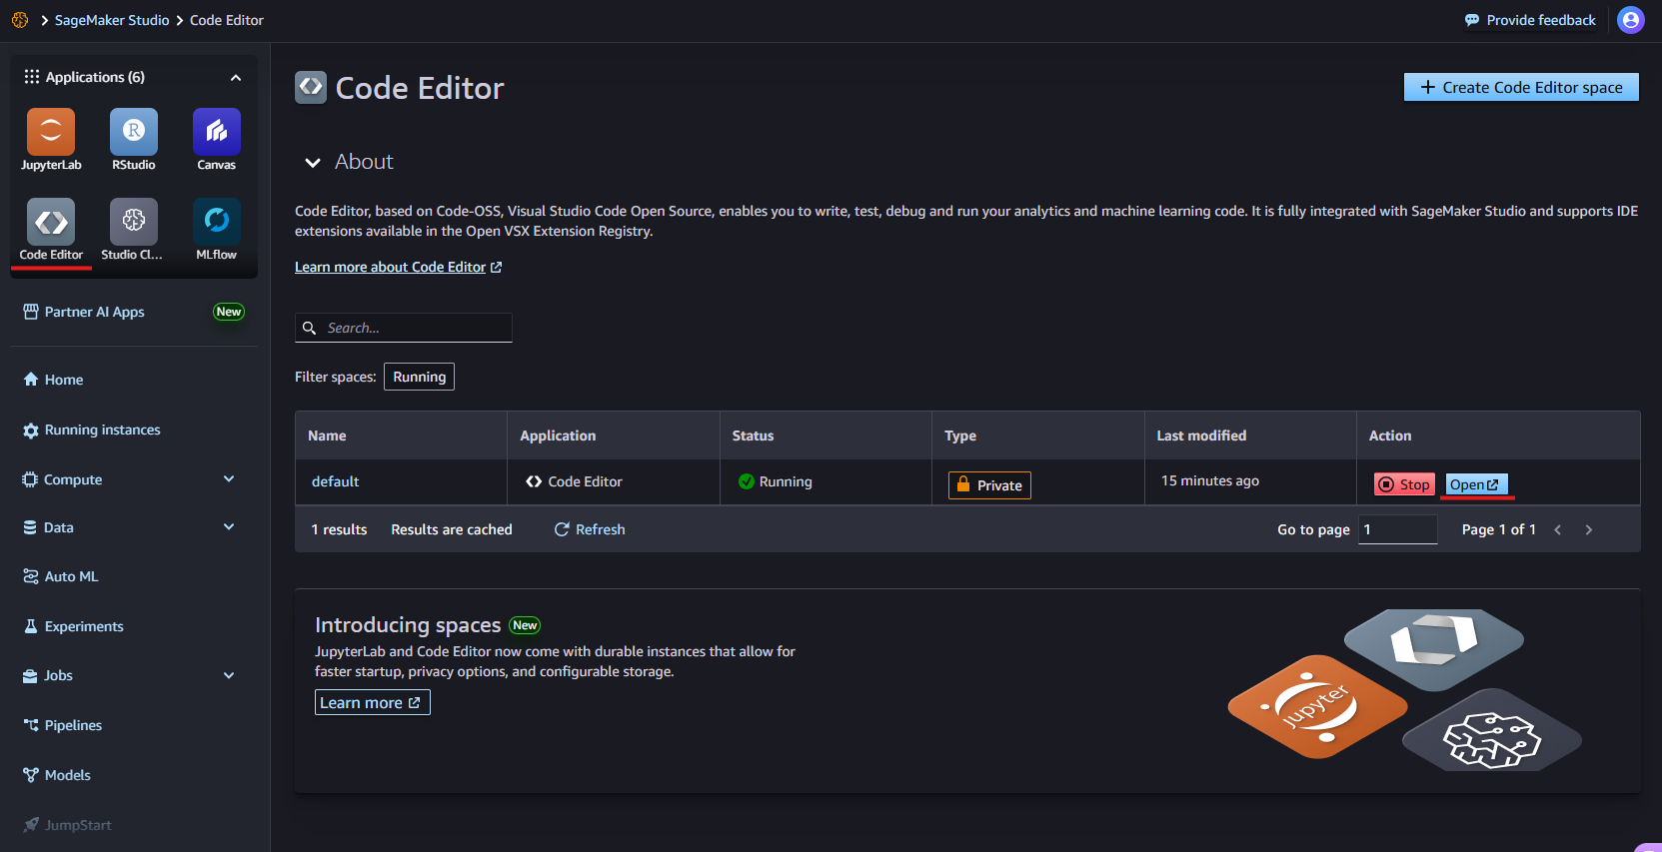Open Learn more about Code Editor link
Screen dimensions: 1662x852
tap(398, 267)
